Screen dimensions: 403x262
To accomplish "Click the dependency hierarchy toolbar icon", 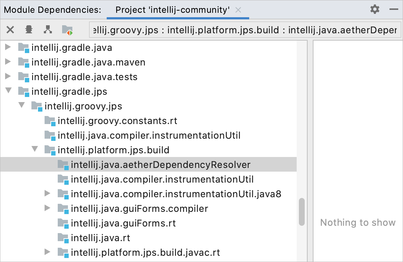I will coord(47,30).
